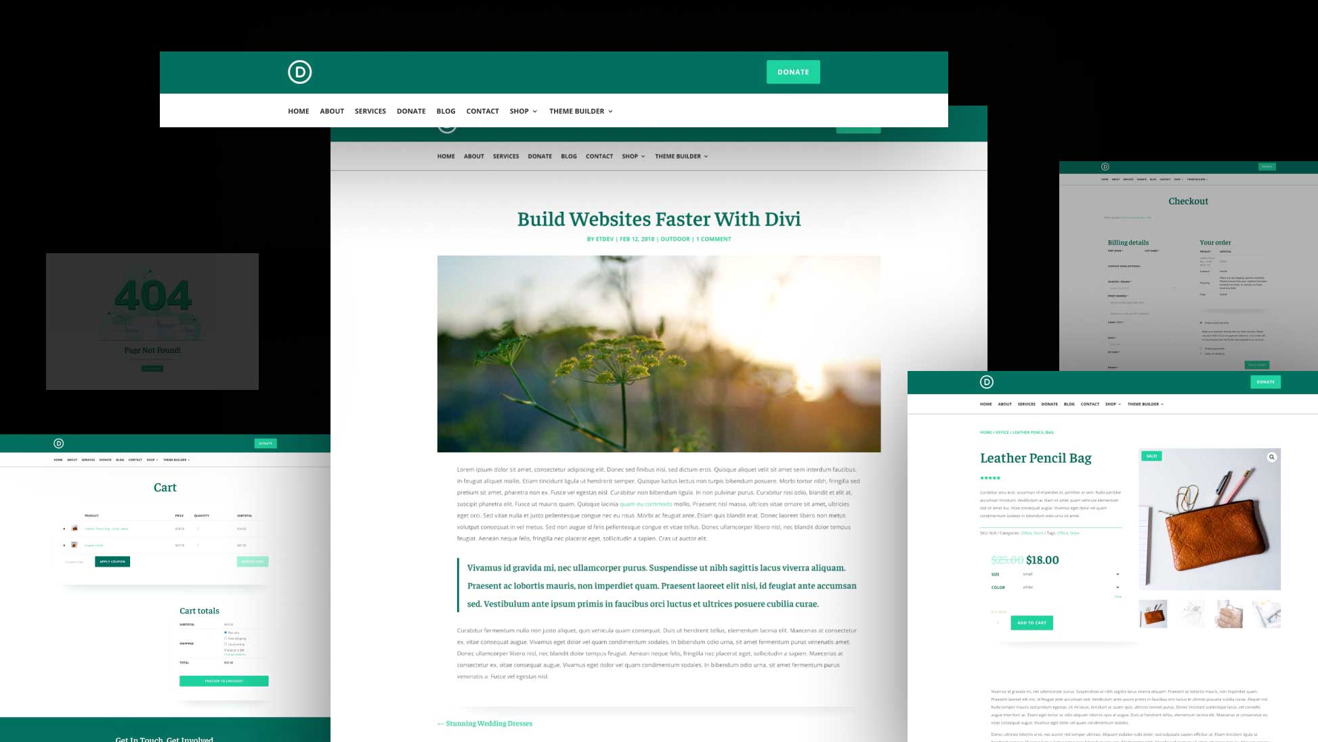
Task: Click ADD TO CART button on product page
Action: click(1032, 623)
